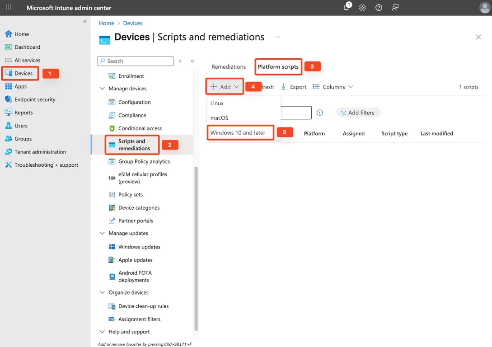Open the notifications bell icon
Viewport: 492px width, 347px height.
coord(346,8)
